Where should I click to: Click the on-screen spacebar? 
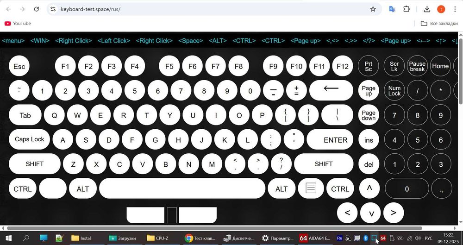click(182, 188)
